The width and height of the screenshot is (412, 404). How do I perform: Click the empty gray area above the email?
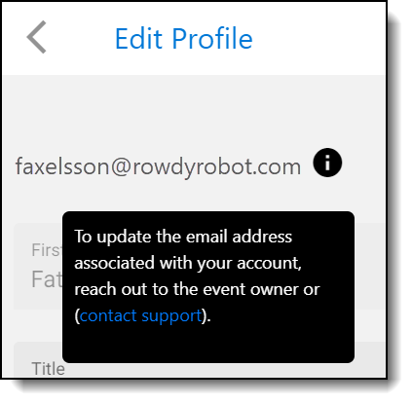(x=194, y=110)
